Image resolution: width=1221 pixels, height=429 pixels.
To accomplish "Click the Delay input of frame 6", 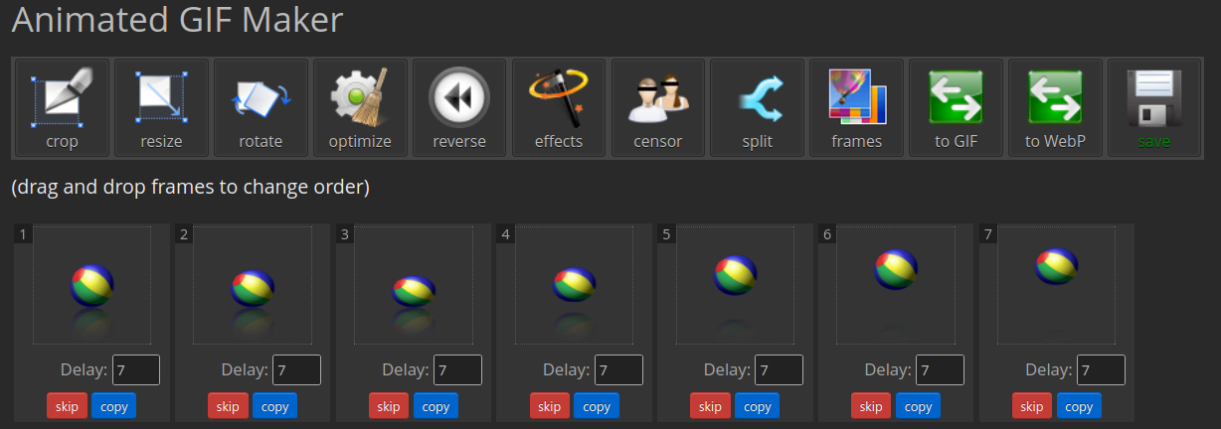I will (x=940, y=370).
